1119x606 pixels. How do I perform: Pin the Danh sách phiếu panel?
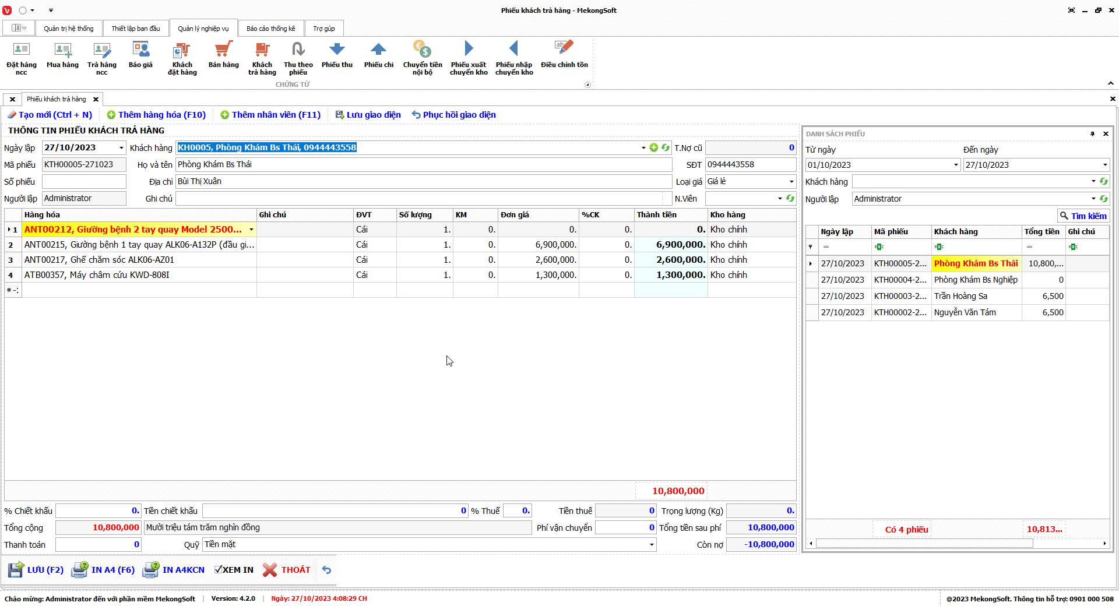tap(1092, 134)
